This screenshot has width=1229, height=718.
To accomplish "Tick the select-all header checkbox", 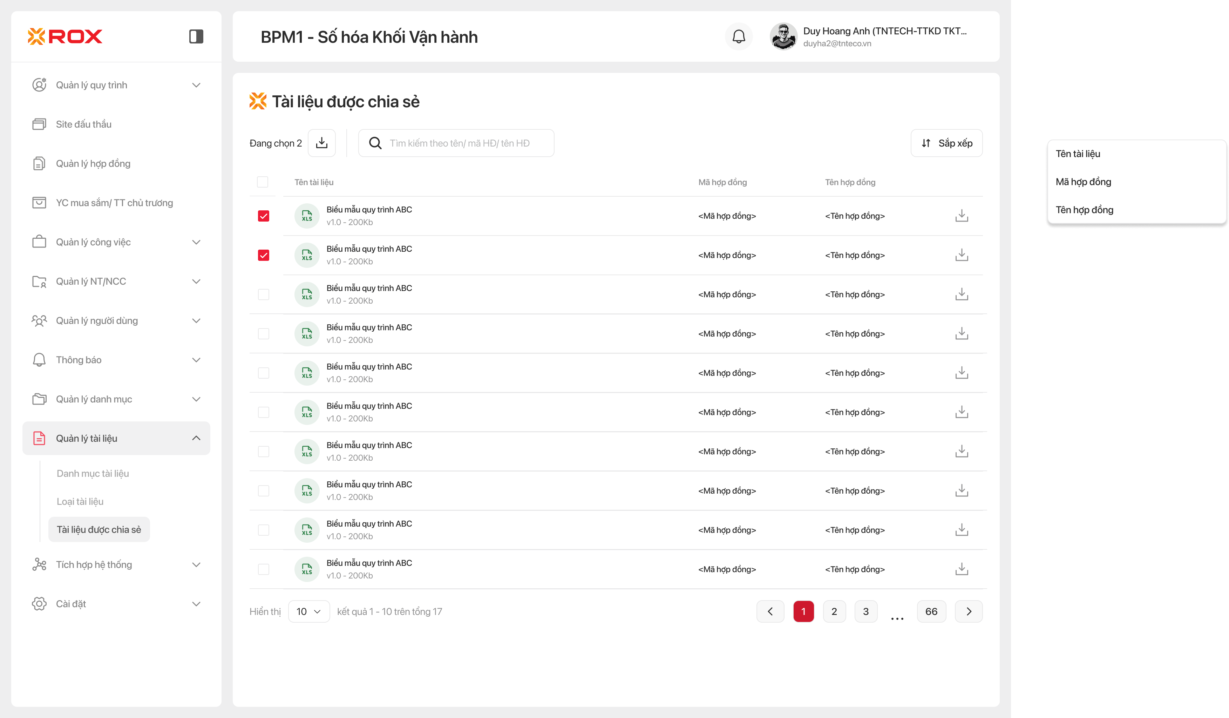I will pyautogui.click(x=263, y=182).
